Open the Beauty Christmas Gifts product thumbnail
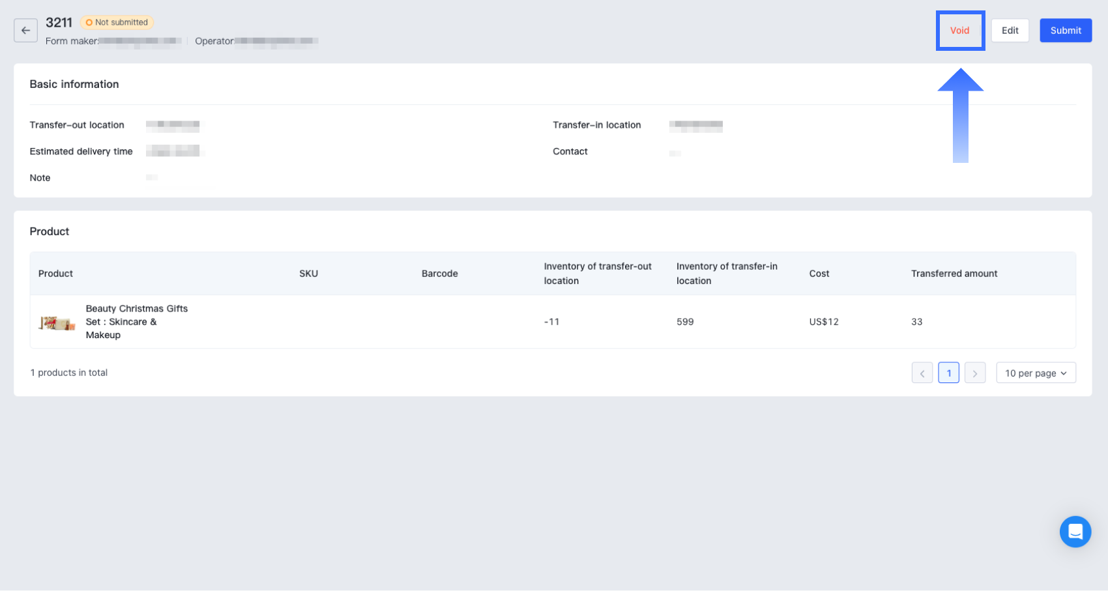Screen dimensions: 1108x591 coord(57,323)
